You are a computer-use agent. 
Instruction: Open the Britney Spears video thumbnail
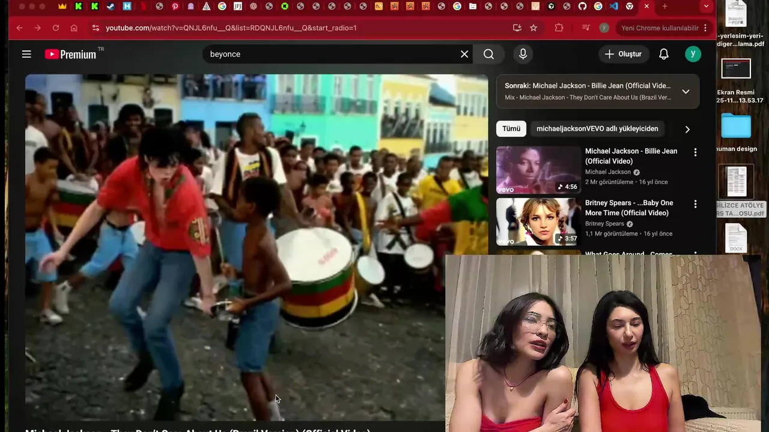(x=538, y=221)
